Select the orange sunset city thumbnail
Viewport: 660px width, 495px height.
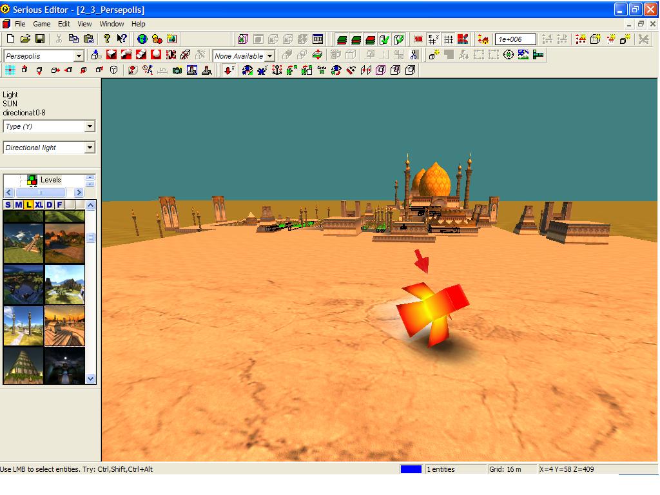[65, 325]
